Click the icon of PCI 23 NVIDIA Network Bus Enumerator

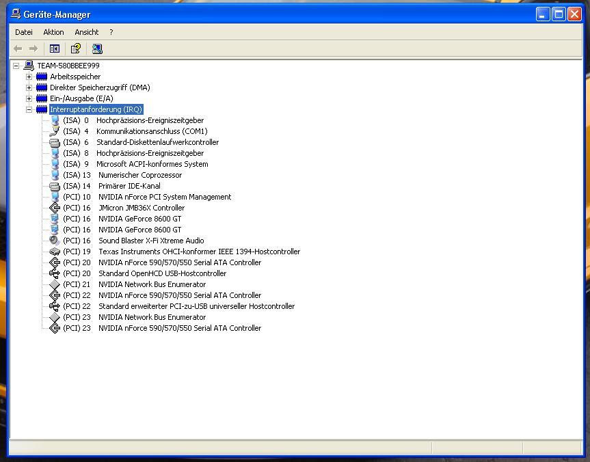pyautogui.click(x=55, y=317)
